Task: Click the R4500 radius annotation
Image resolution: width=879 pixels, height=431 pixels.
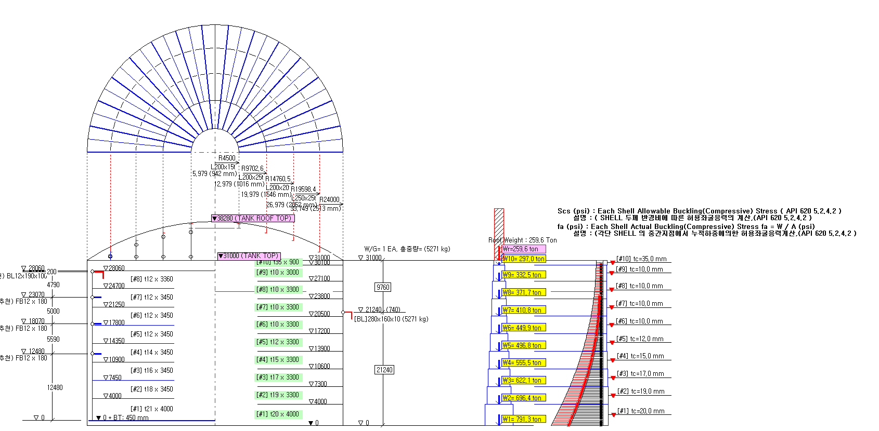Action: tap(227, 158)
